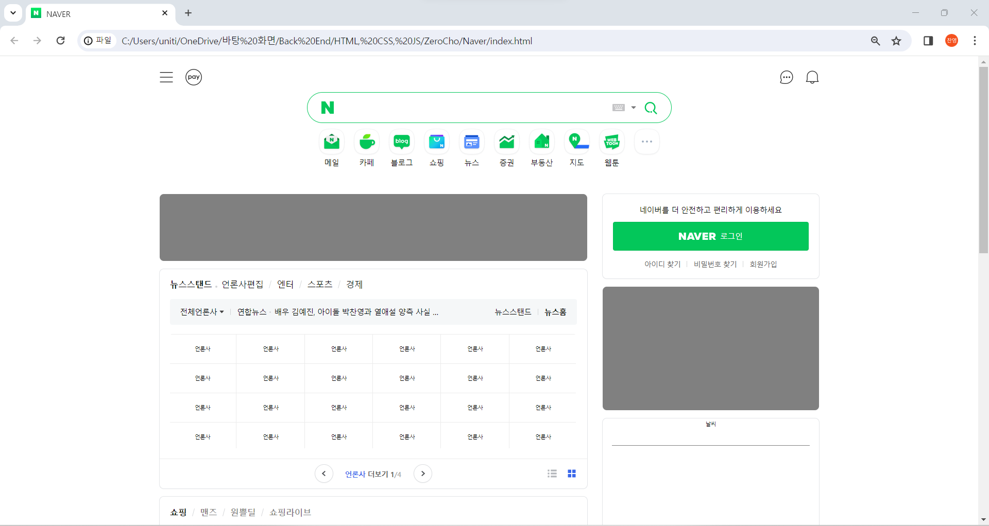Open the 뉴스스탠드 link at right of news bar

513,312
